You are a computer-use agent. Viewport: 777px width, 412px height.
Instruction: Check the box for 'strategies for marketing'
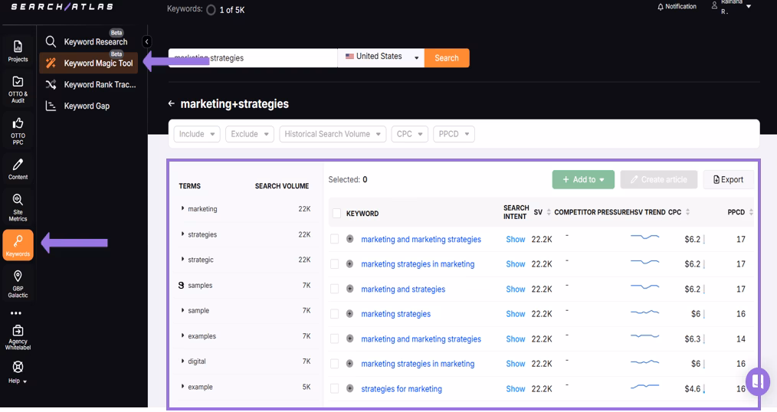click(x=334, y=389)
